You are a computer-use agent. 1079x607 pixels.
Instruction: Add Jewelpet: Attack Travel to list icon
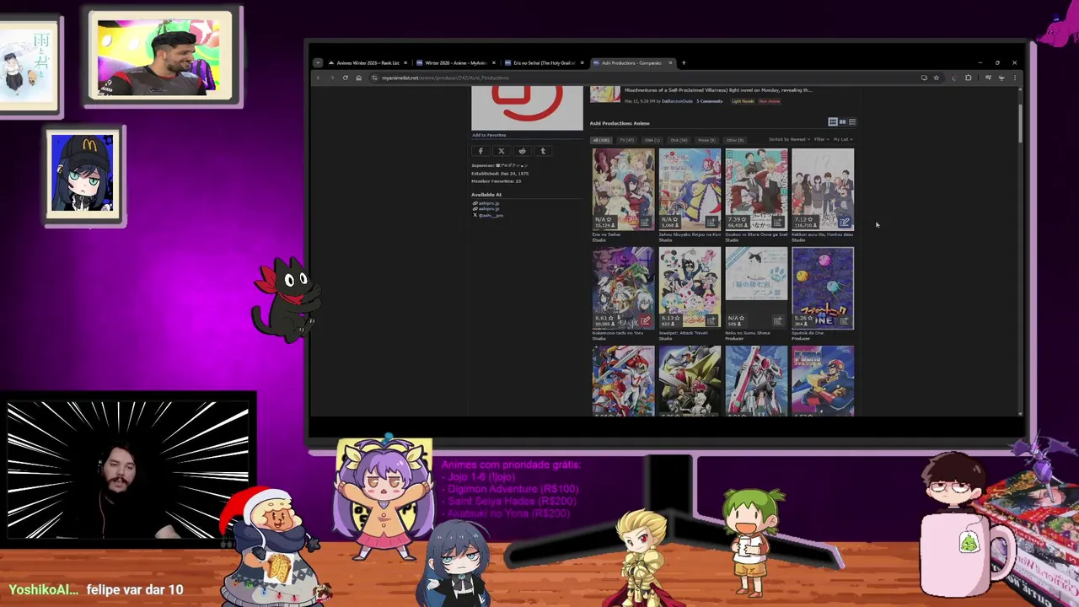tap(711, 320)
